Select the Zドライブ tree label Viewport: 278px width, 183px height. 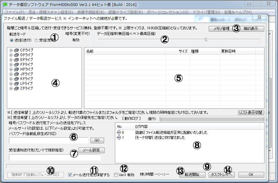26,89
